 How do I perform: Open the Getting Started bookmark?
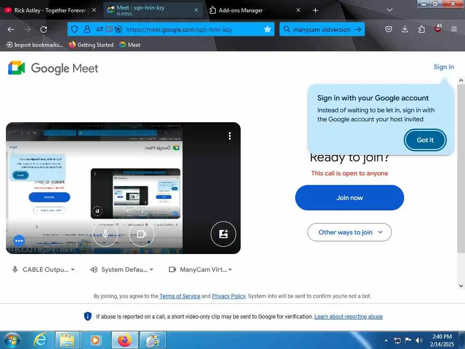point(91,45)
